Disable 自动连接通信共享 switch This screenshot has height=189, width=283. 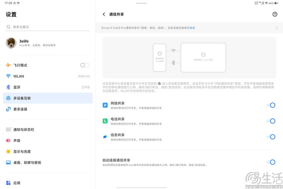(x=271, y=162)
